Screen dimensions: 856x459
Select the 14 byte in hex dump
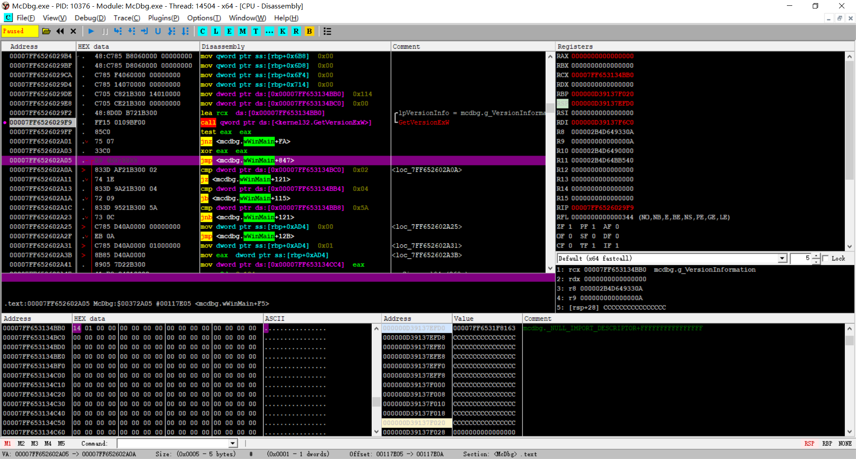click(77, 328)
